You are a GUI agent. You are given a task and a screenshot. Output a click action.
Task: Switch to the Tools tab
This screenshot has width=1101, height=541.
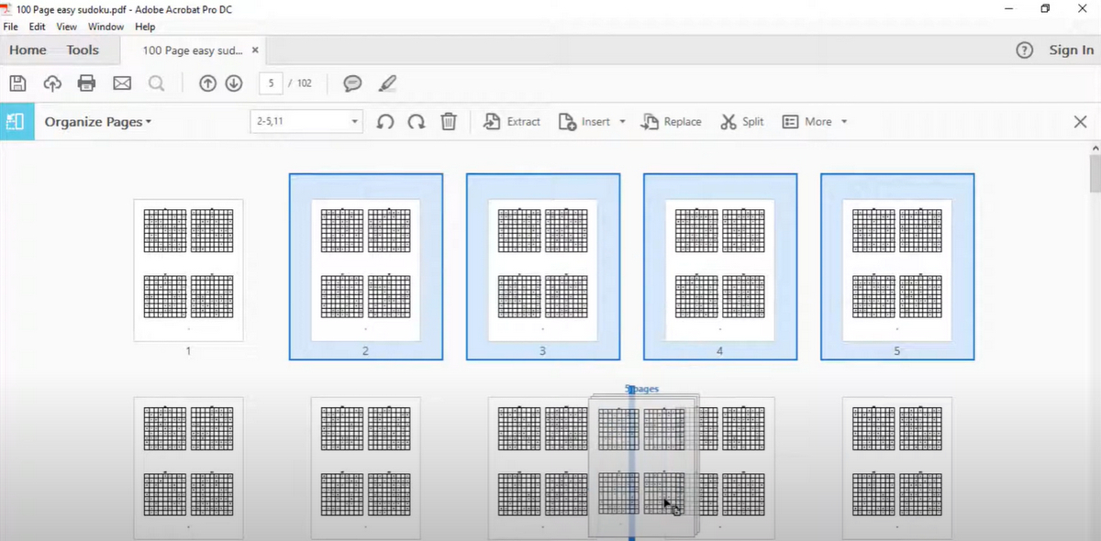(82, 50)
